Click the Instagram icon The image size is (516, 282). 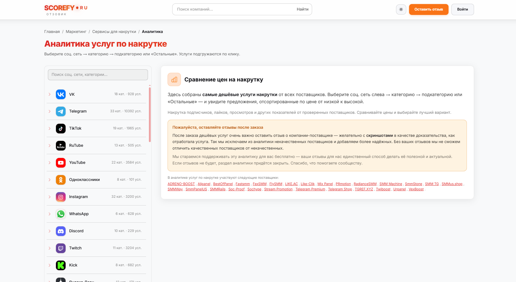tap(61, 197)
